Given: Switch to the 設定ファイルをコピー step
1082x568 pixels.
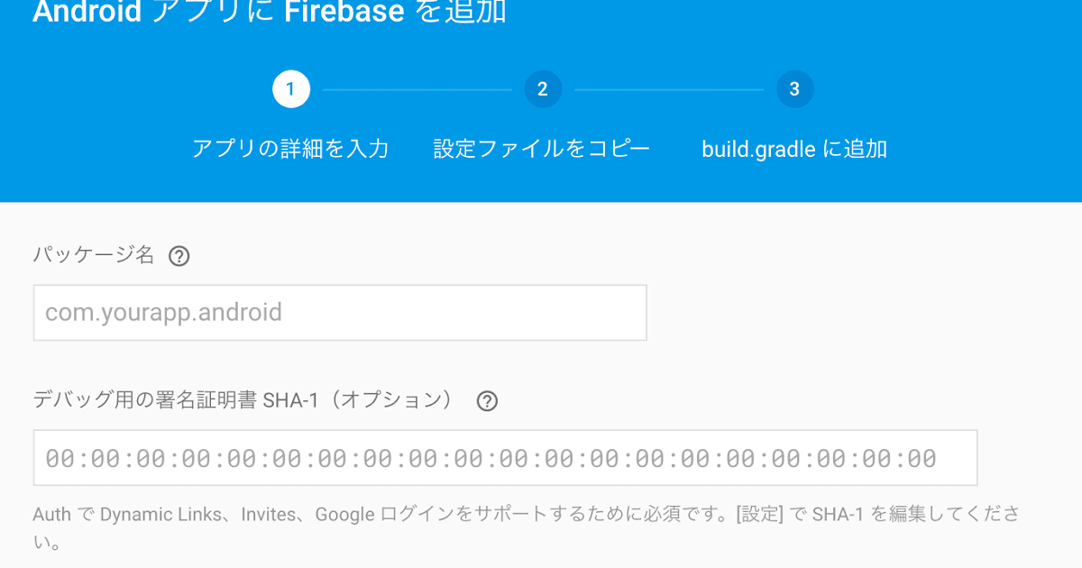Looking at the screenshot, I should tap(542, 149).
